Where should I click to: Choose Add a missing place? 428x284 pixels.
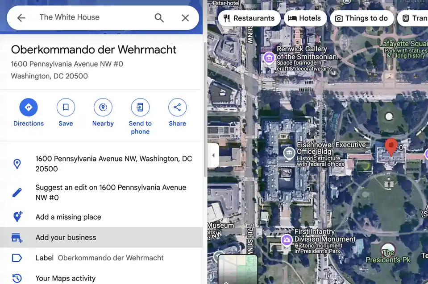pos(101,217)
